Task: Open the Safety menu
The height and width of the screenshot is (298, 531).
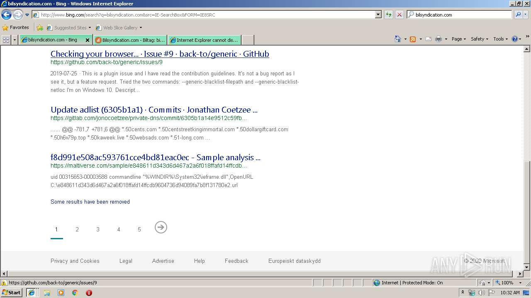Action: [479, 39]
